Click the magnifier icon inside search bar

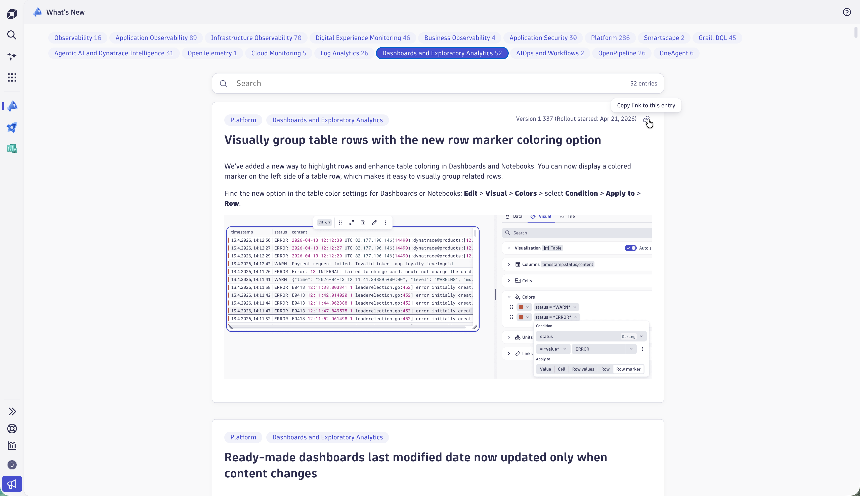click(224, 84)
